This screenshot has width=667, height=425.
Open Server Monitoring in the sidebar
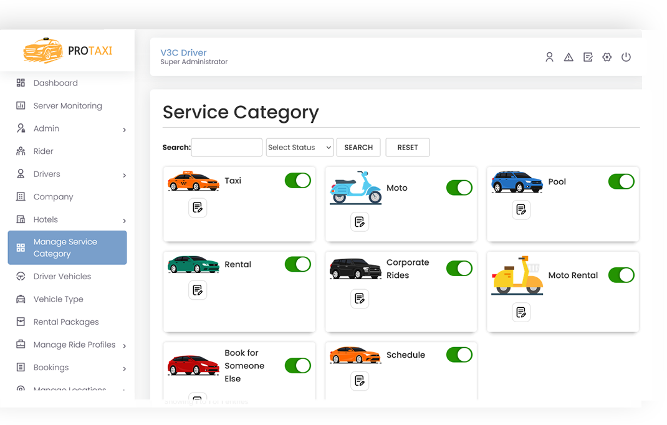[x=67, y=105]
